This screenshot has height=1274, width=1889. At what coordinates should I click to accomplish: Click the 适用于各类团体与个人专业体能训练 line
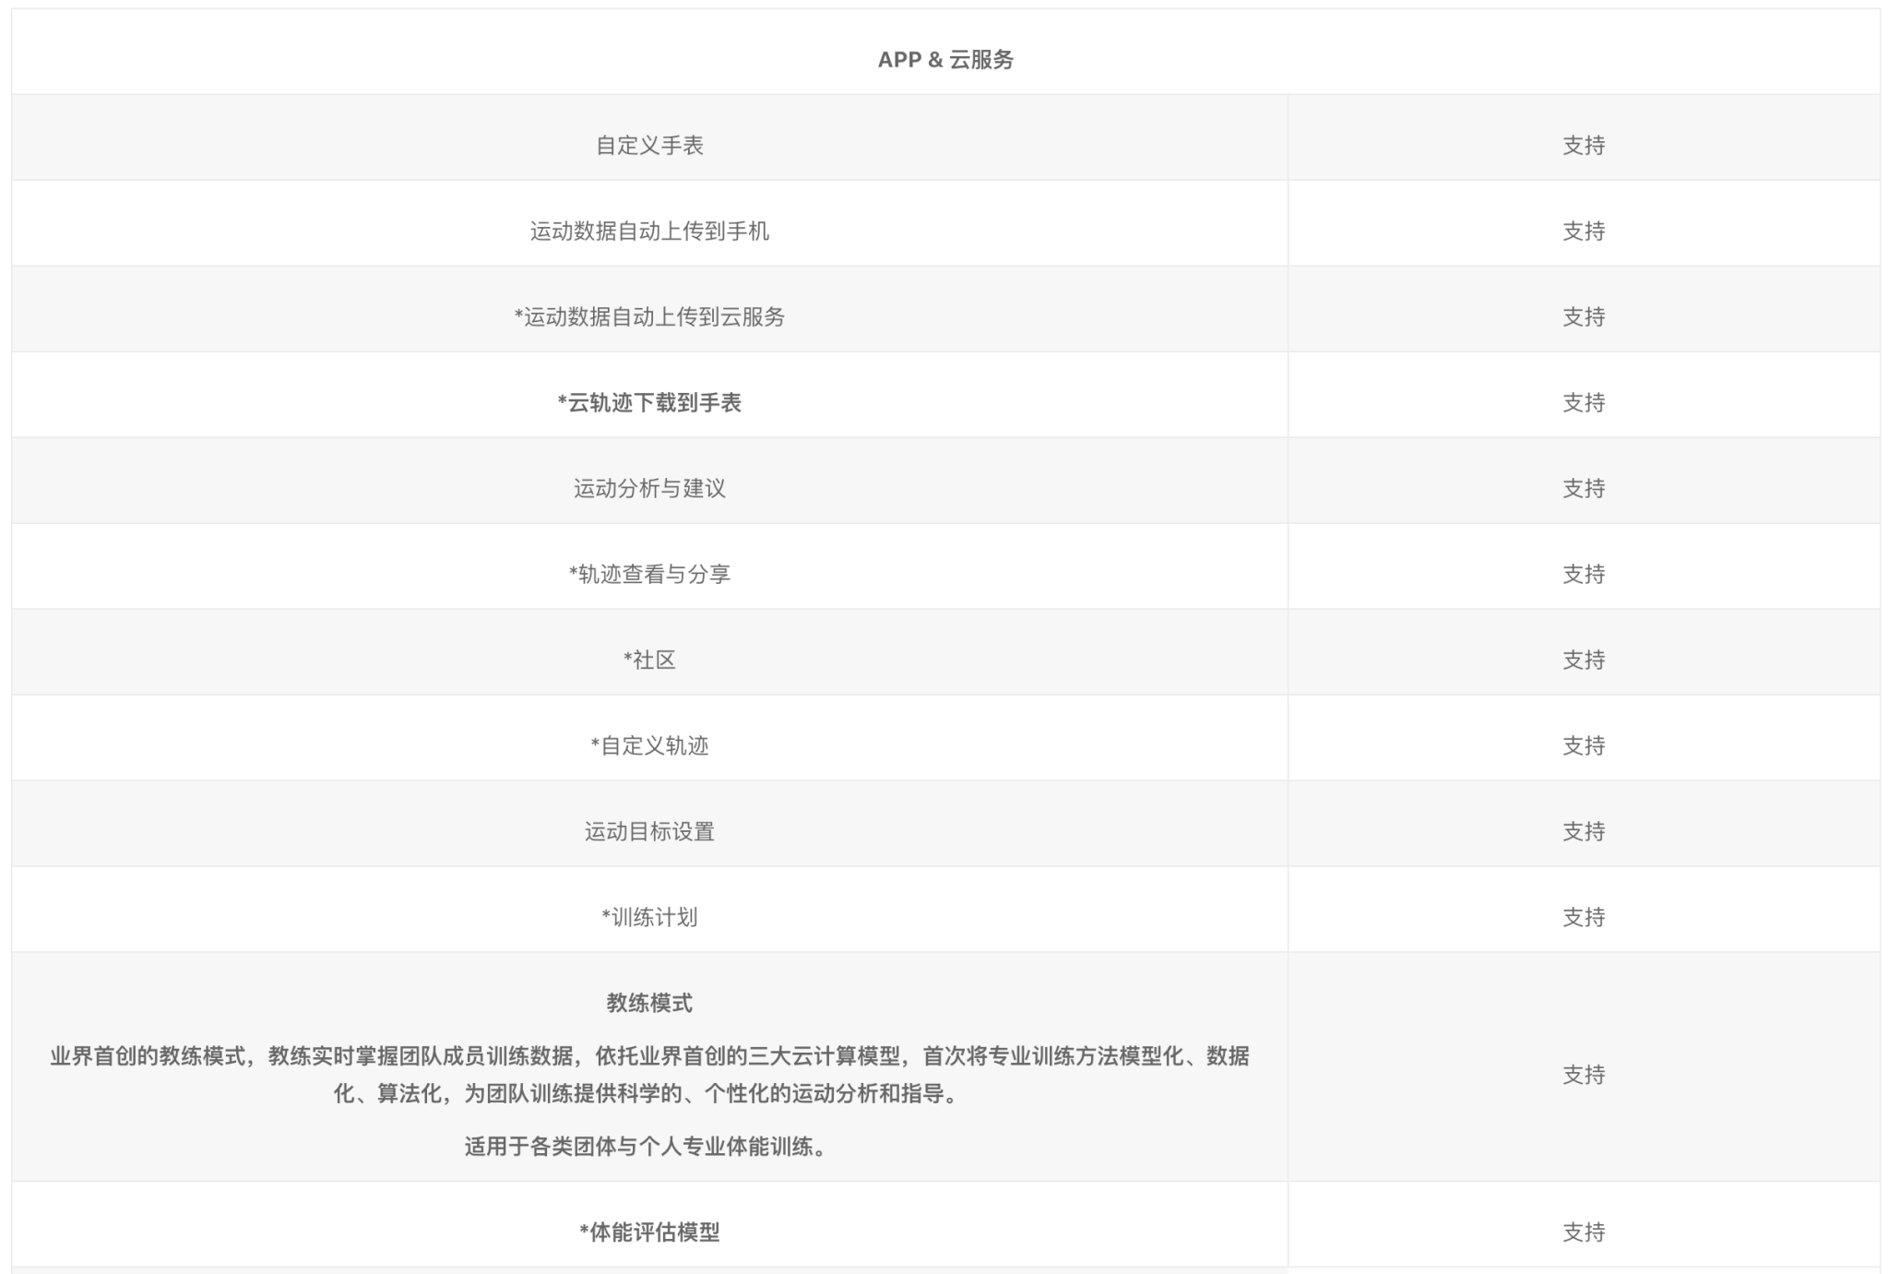click(646, 1147)
